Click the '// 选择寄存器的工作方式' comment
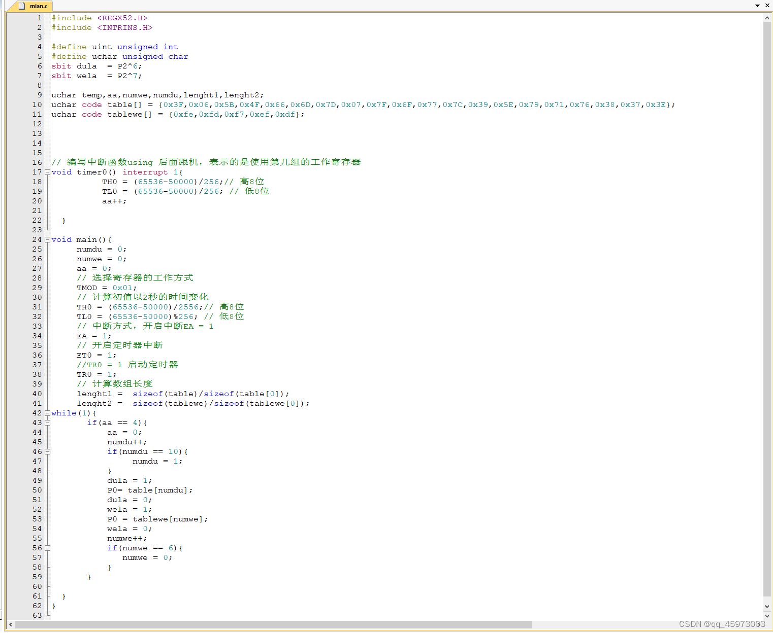 click(135, 278)
